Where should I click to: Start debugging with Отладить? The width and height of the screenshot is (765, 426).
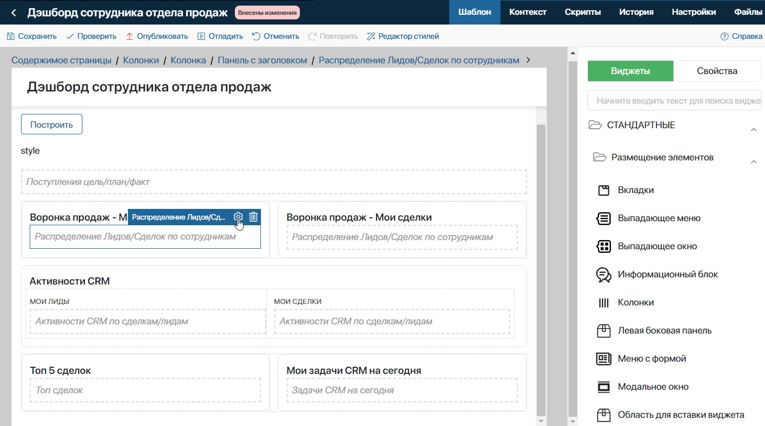coord(220,36)
